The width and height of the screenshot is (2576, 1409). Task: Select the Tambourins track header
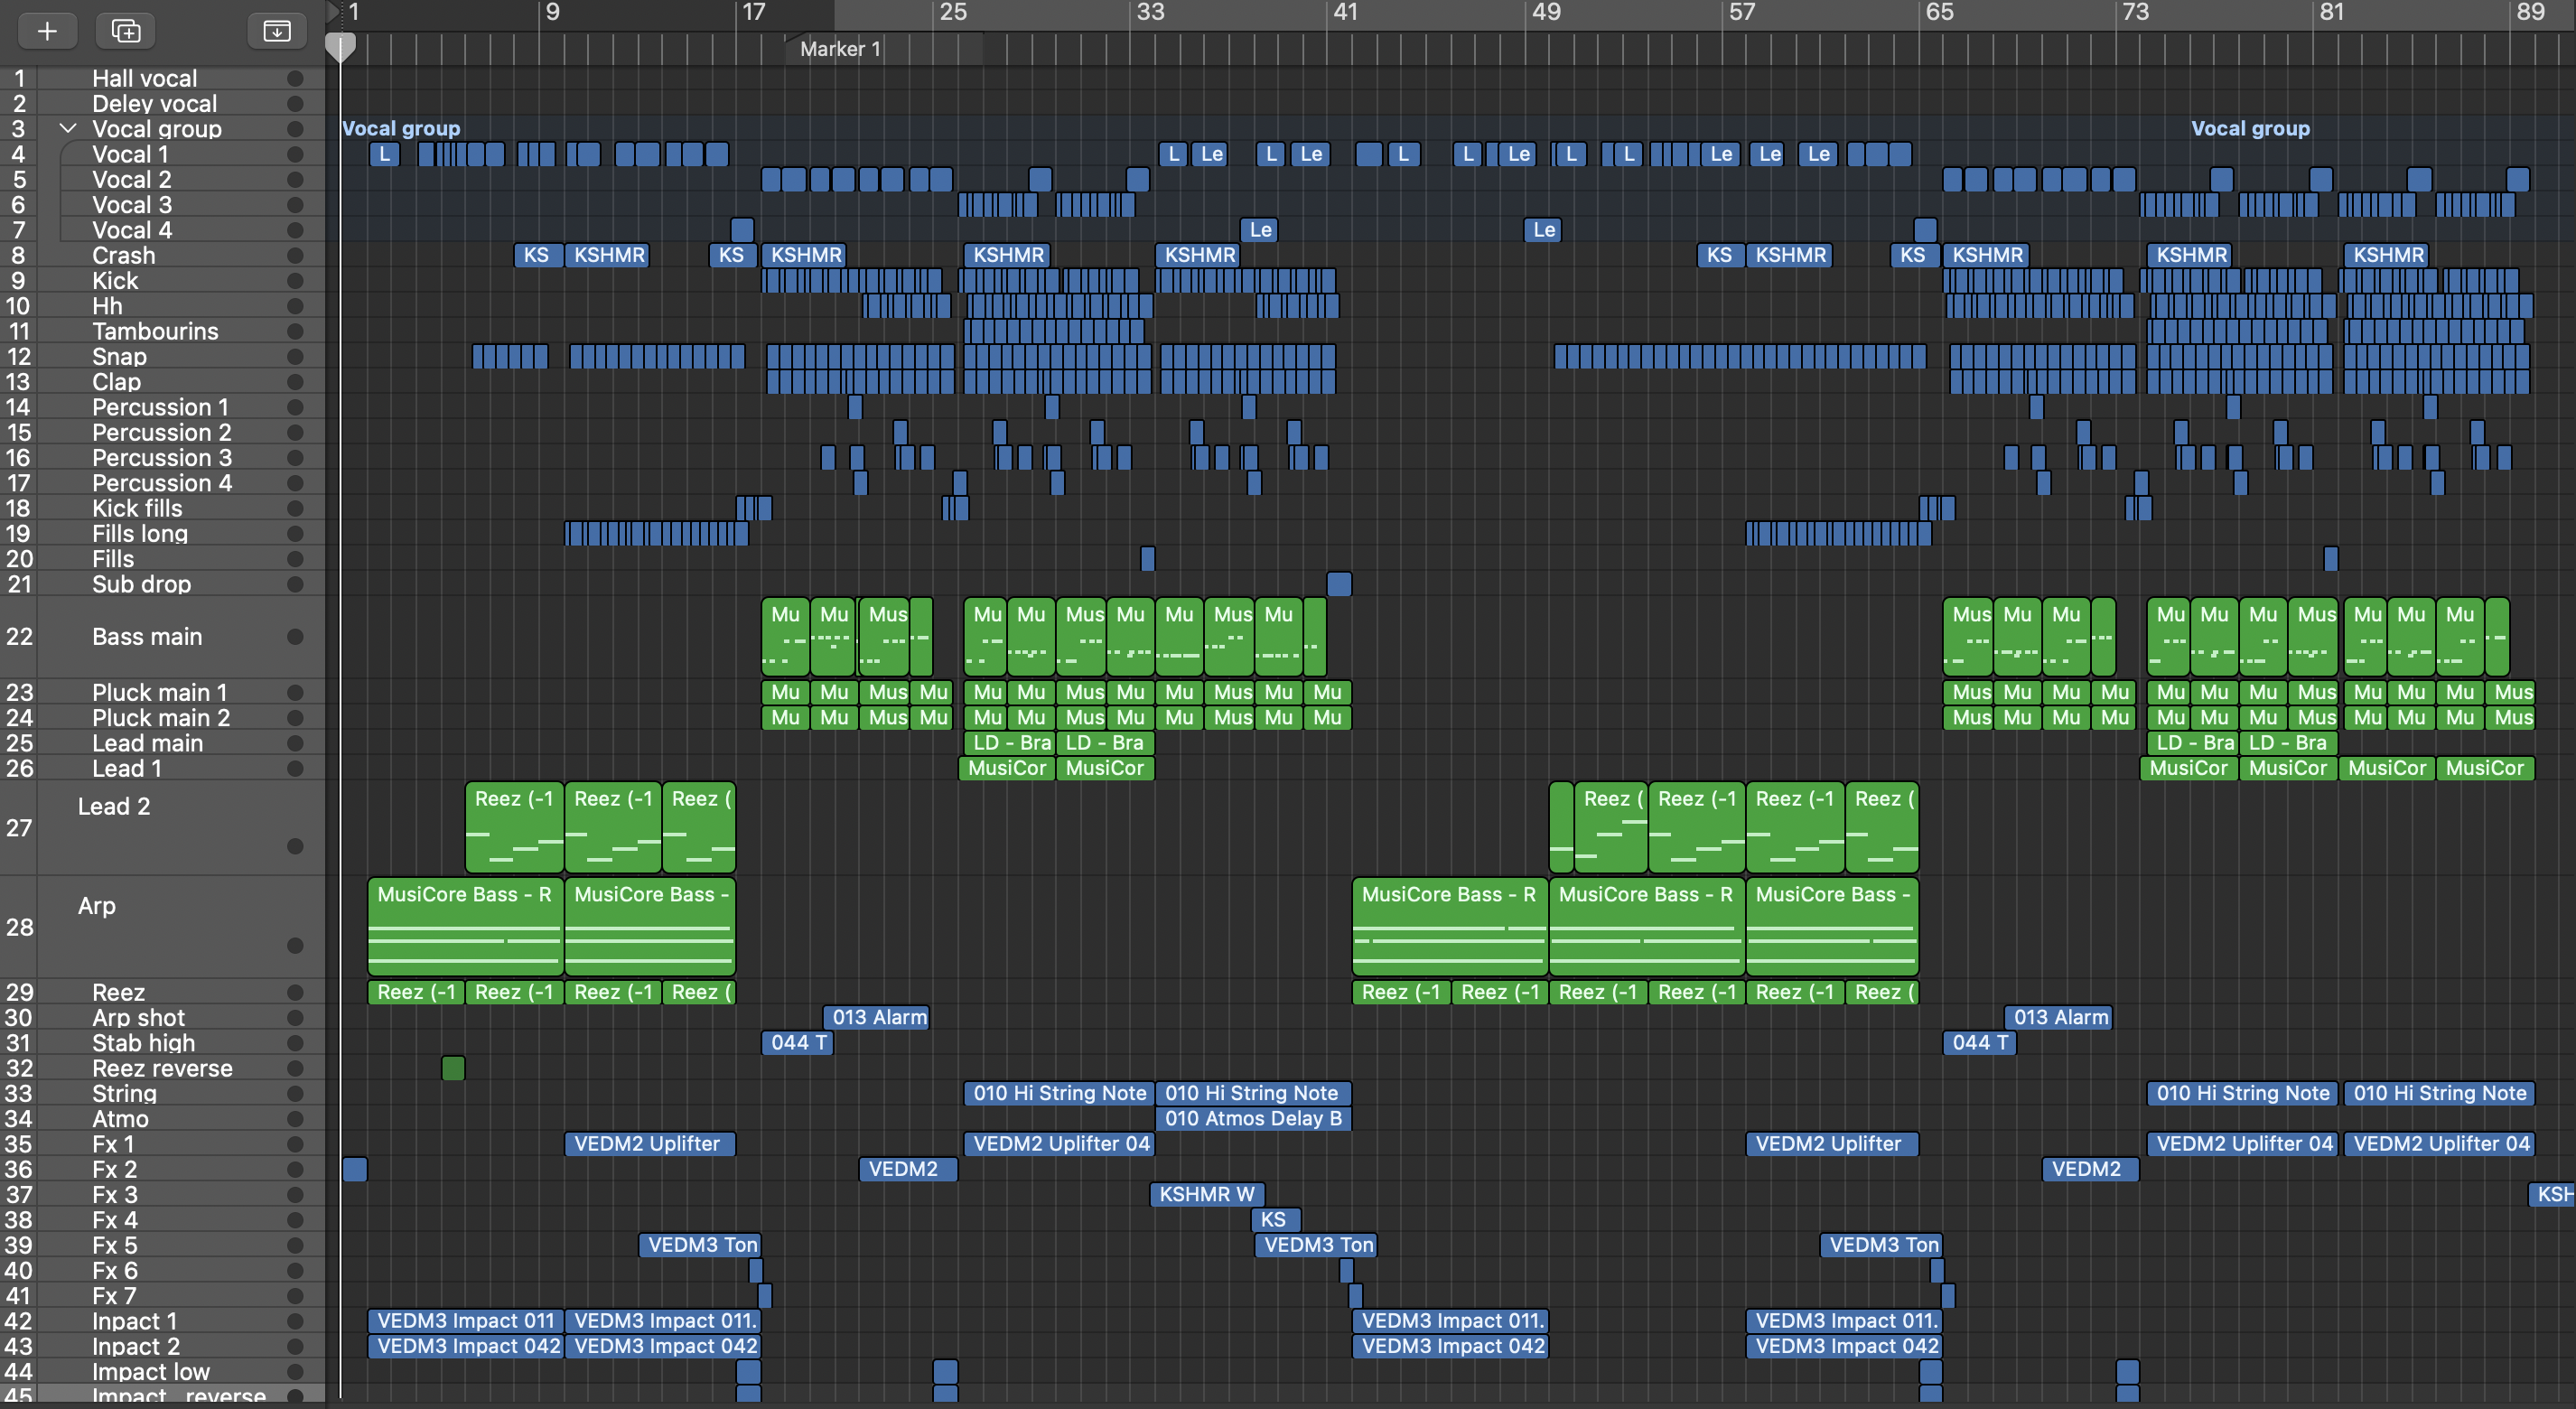tap(162, 331)
